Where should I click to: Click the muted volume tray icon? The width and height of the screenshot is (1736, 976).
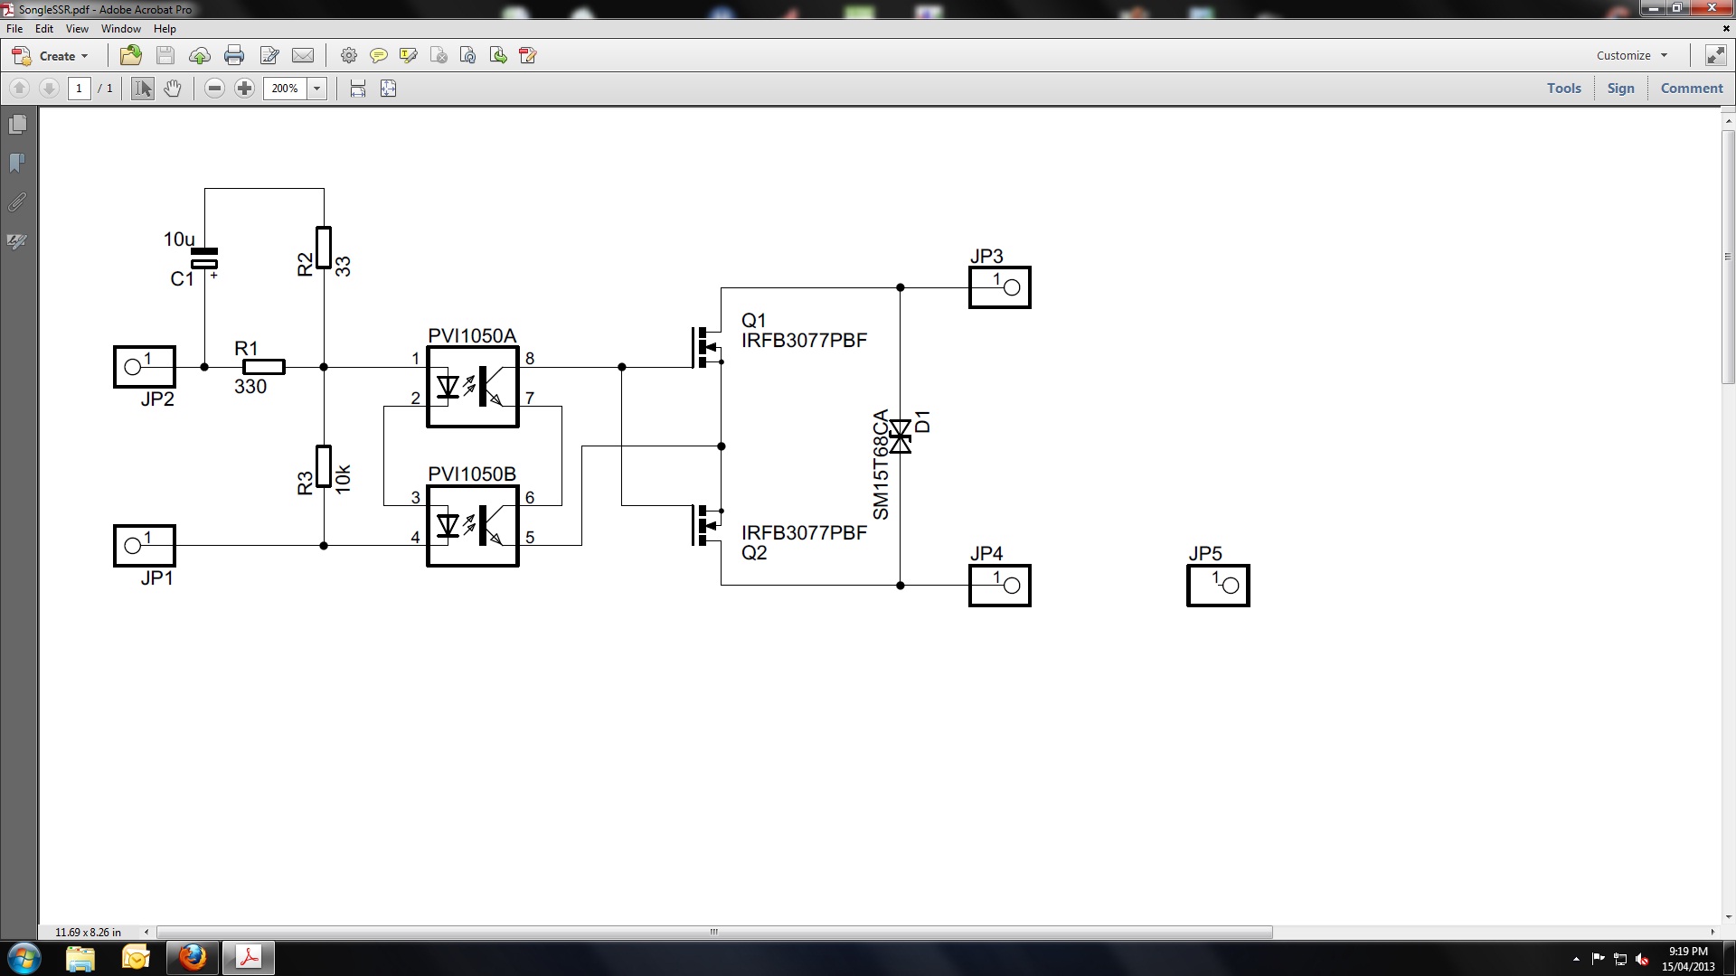(x=1643, y=959)
